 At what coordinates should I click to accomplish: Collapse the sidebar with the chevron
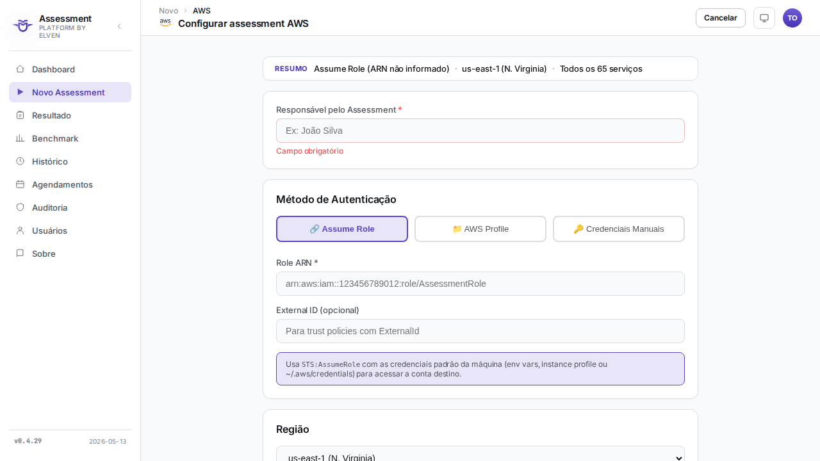(119, 26)
